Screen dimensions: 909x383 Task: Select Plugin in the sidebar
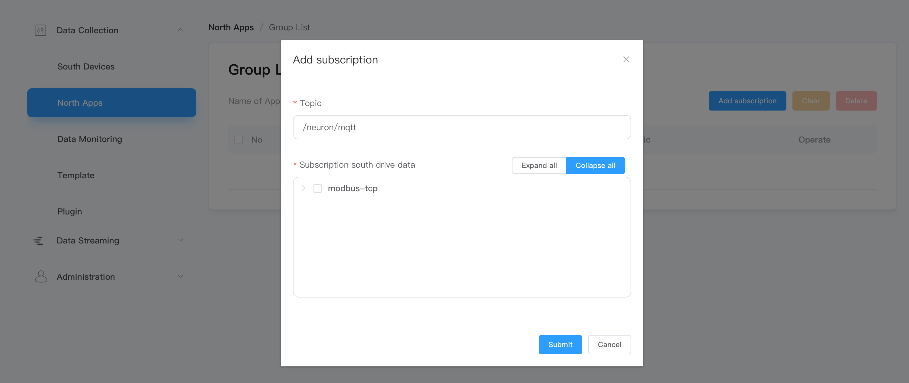click(x=69, y=212)
